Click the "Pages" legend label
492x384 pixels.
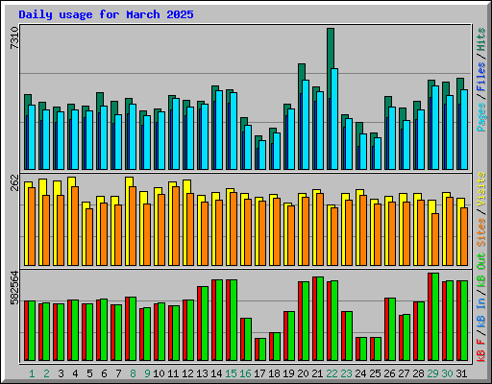point(481,117)
